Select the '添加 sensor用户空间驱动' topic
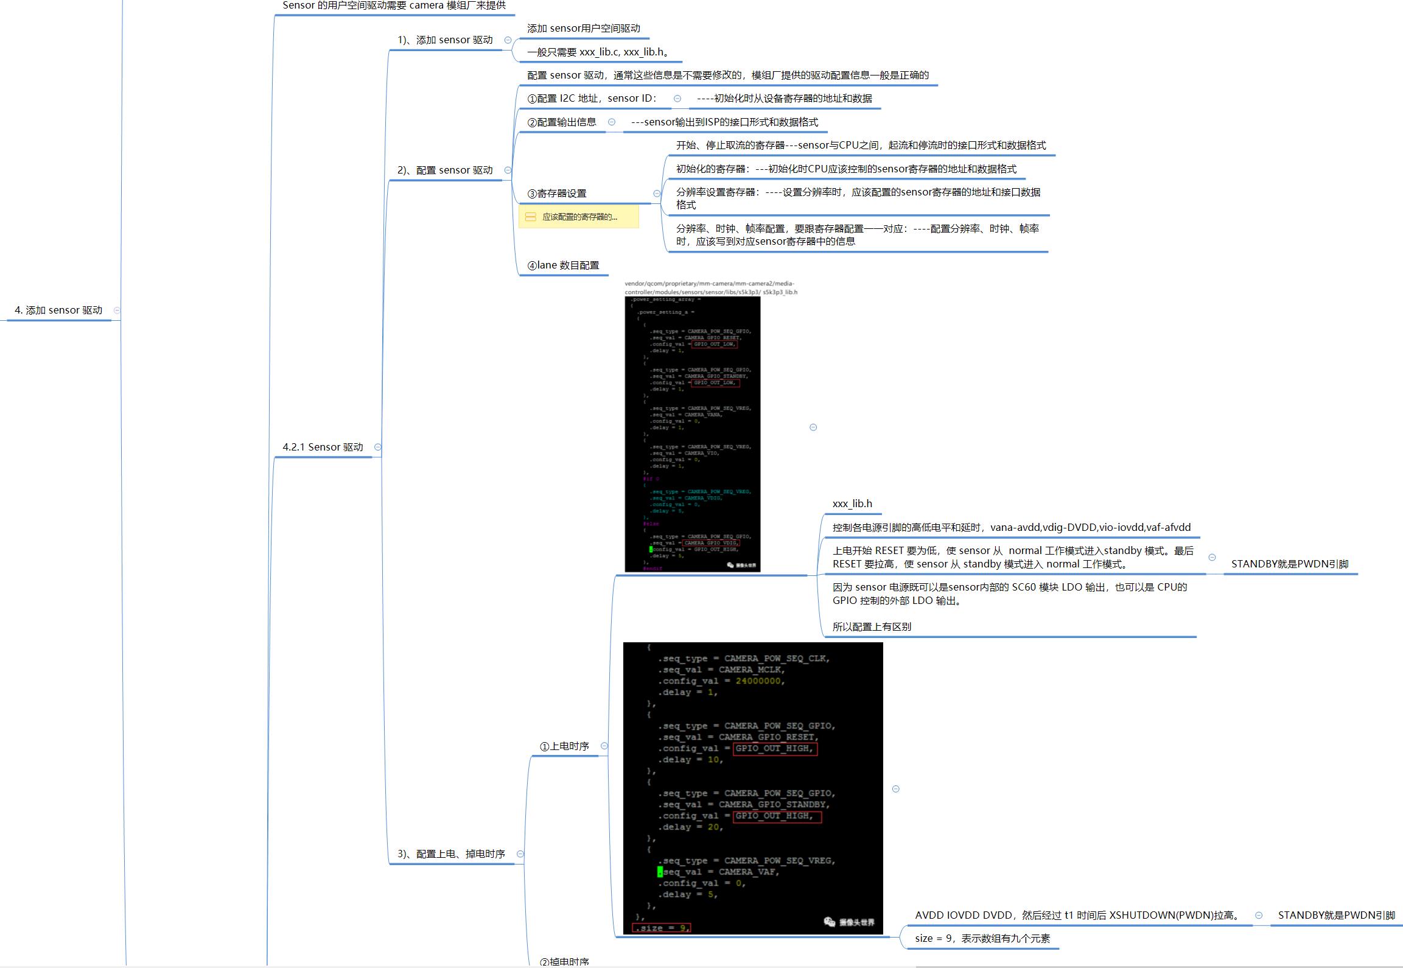Screen dimensions: 1403x968 pos(583,29)
